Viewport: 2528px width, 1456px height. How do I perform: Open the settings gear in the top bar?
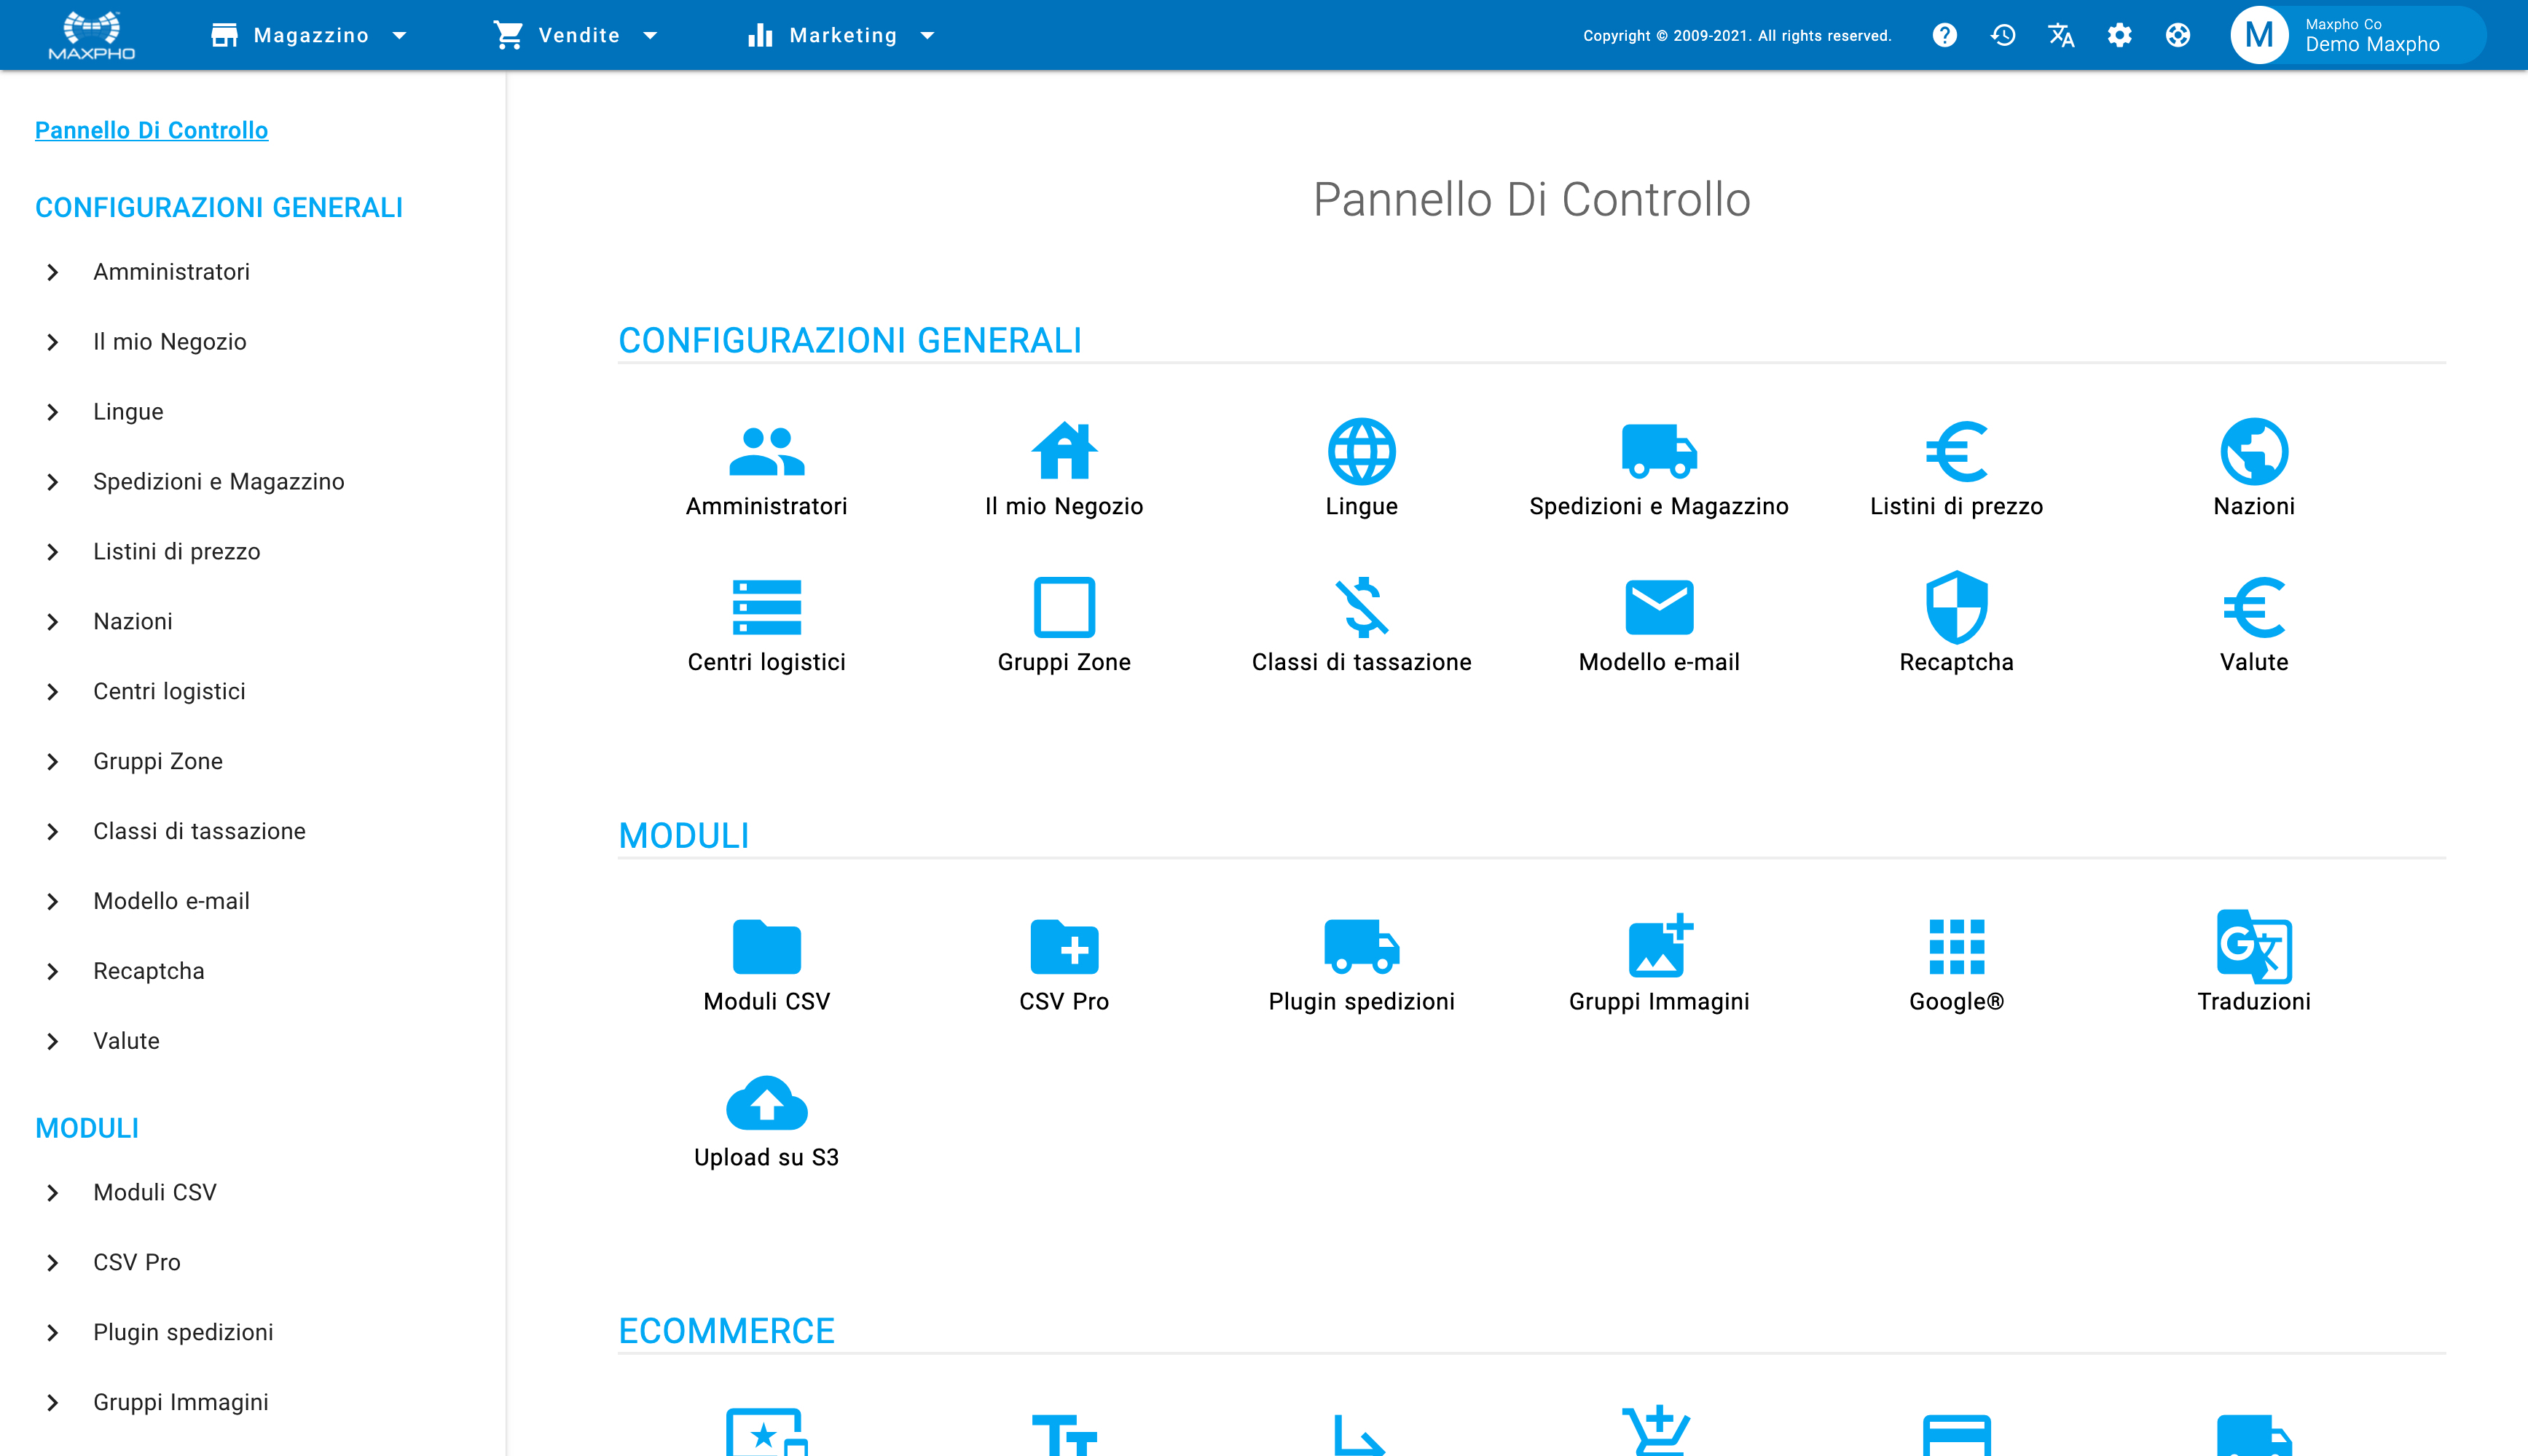[x=2120, y=35]
